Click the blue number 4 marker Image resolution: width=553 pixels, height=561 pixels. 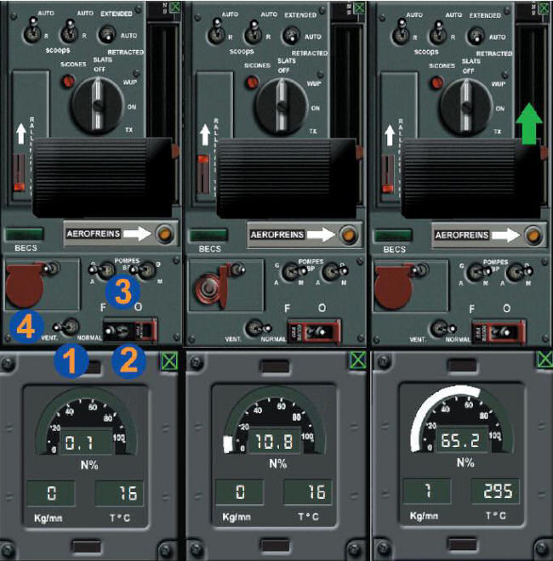click(x=25, y=326)
